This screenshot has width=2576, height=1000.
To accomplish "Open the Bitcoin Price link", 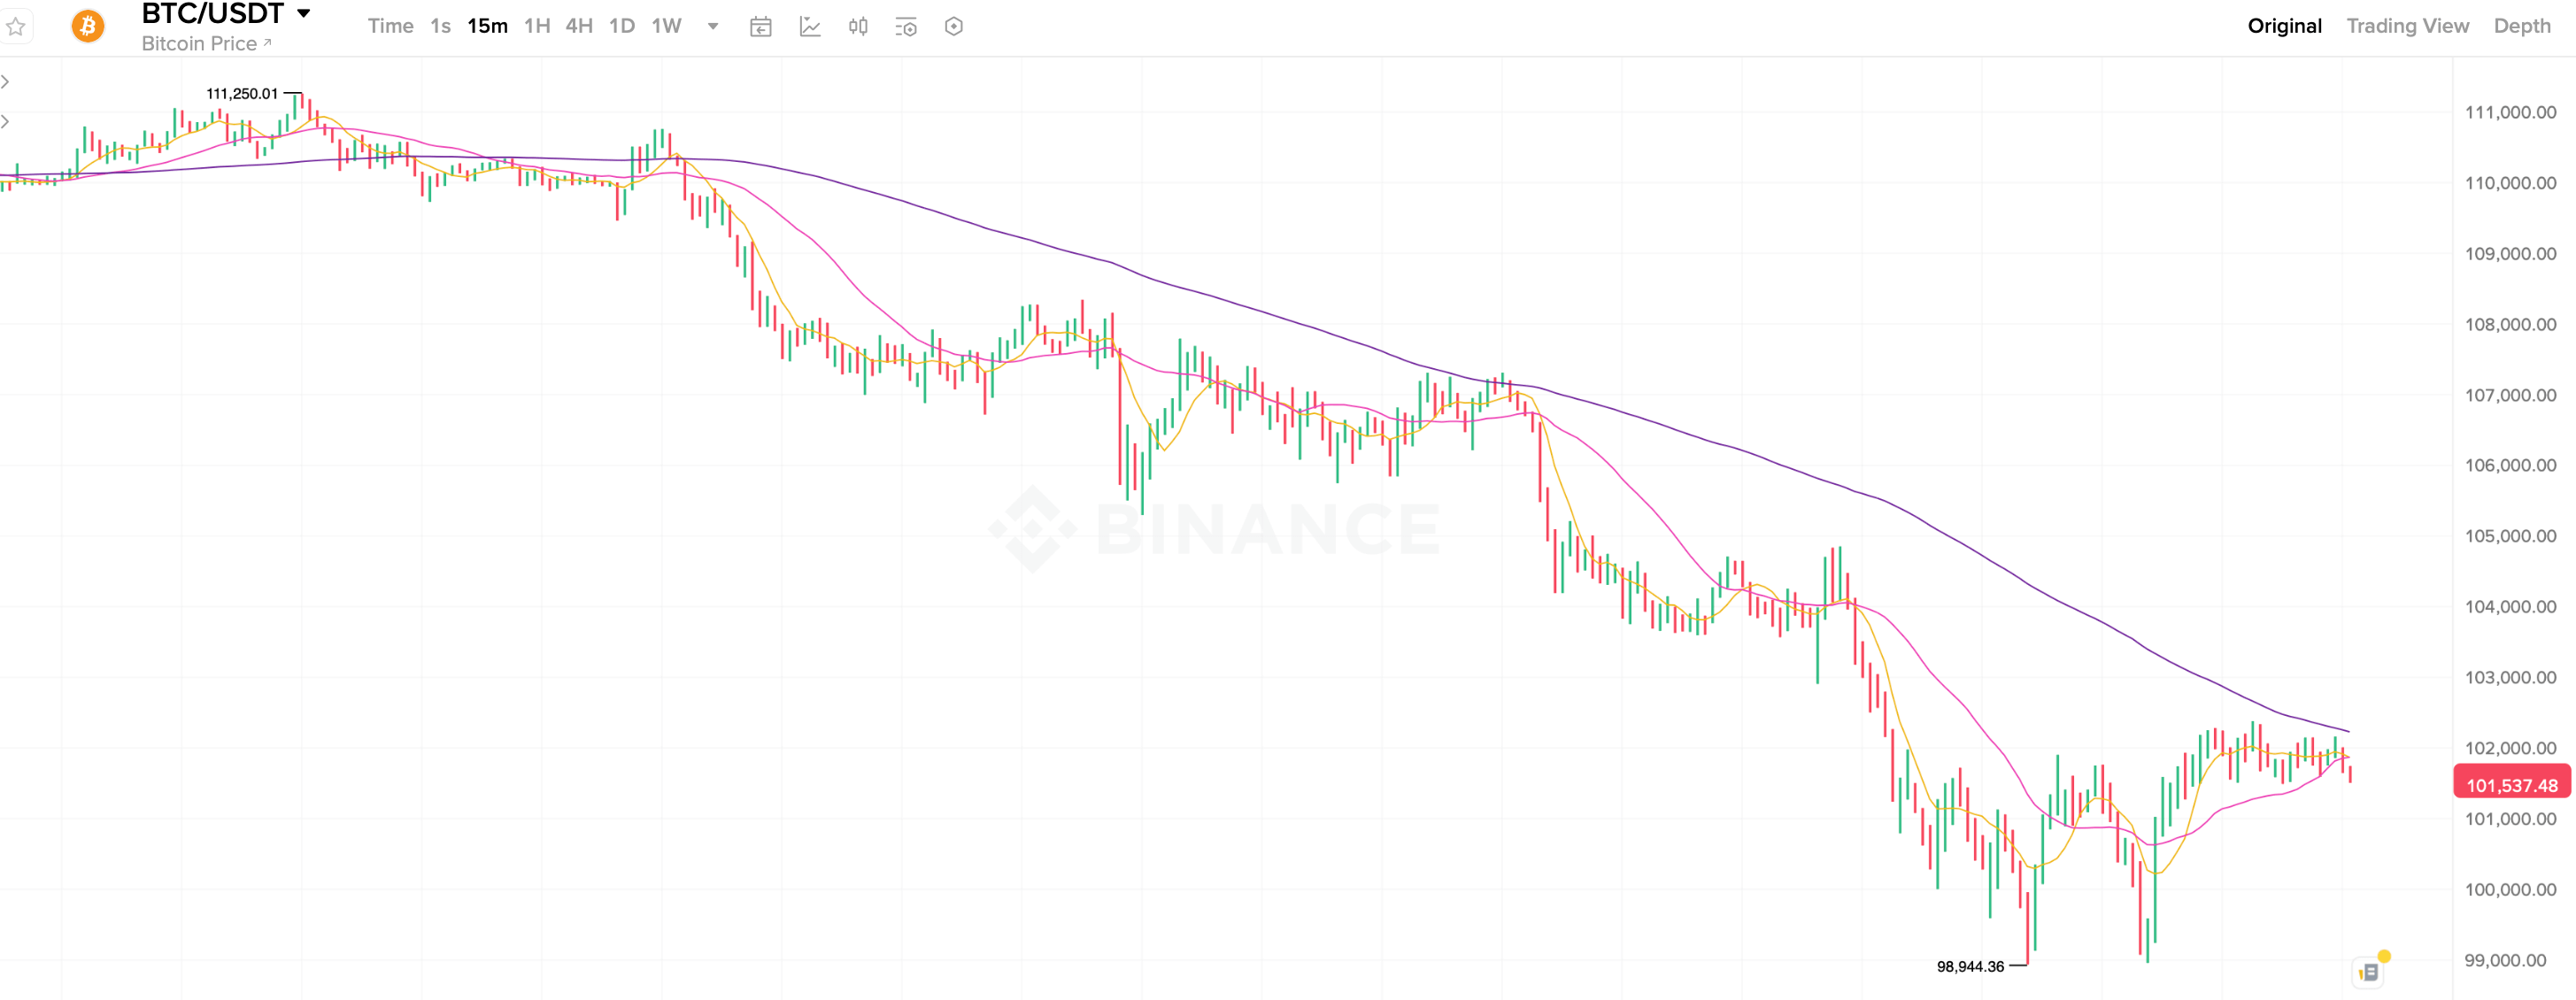I will pos(206,43).
